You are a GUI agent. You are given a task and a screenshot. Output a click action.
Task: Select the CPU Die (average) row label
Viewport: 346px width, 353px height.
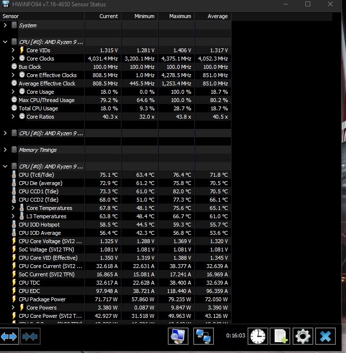41,183
